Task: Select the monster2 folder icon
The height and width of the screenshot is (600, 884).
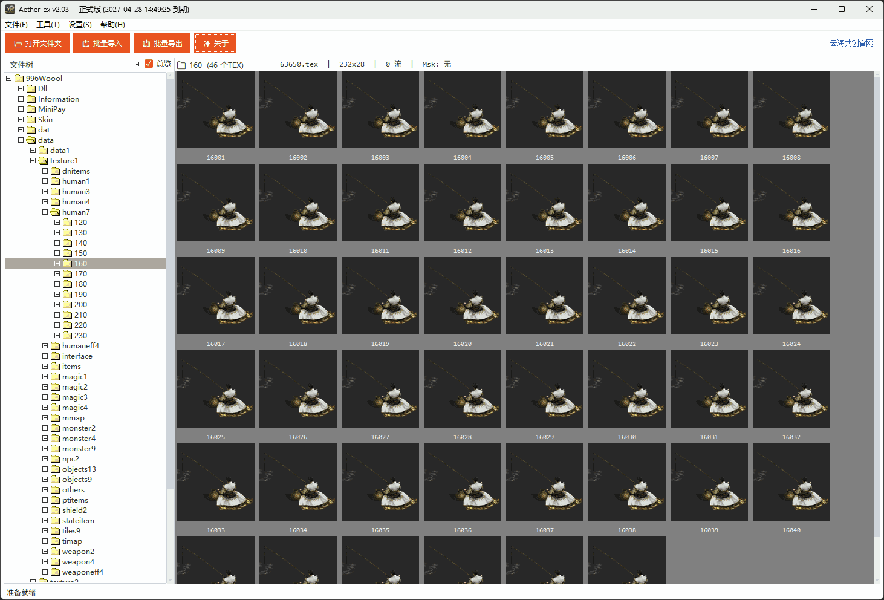Action: 55,428
